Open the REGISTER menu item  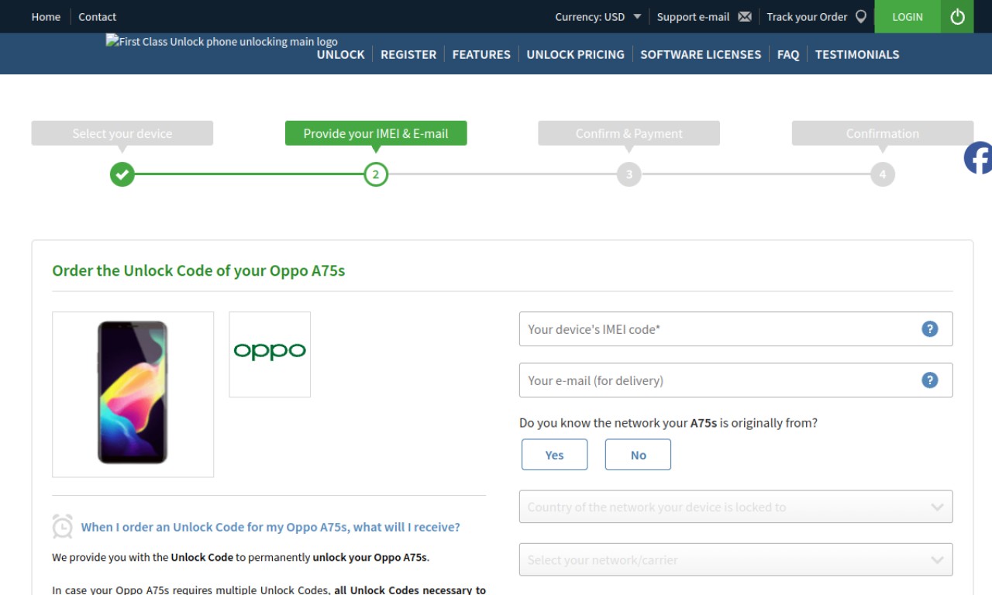click(x=408, y=54)
